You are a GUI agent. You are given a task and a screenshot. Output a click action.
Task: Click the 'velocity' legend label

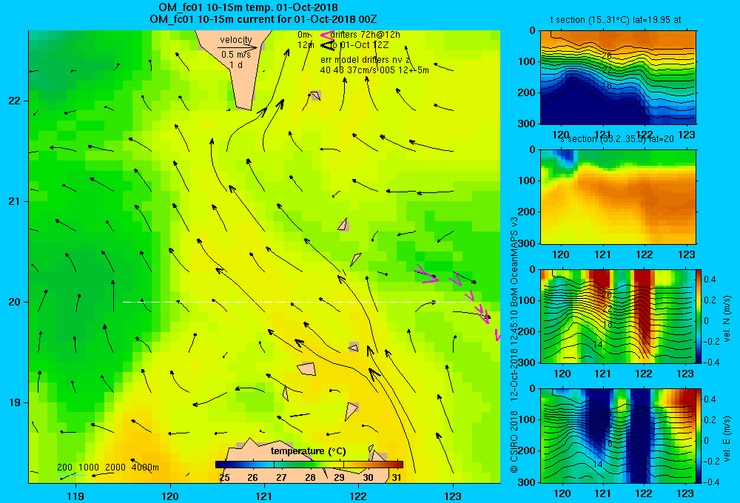coord(236,40)
